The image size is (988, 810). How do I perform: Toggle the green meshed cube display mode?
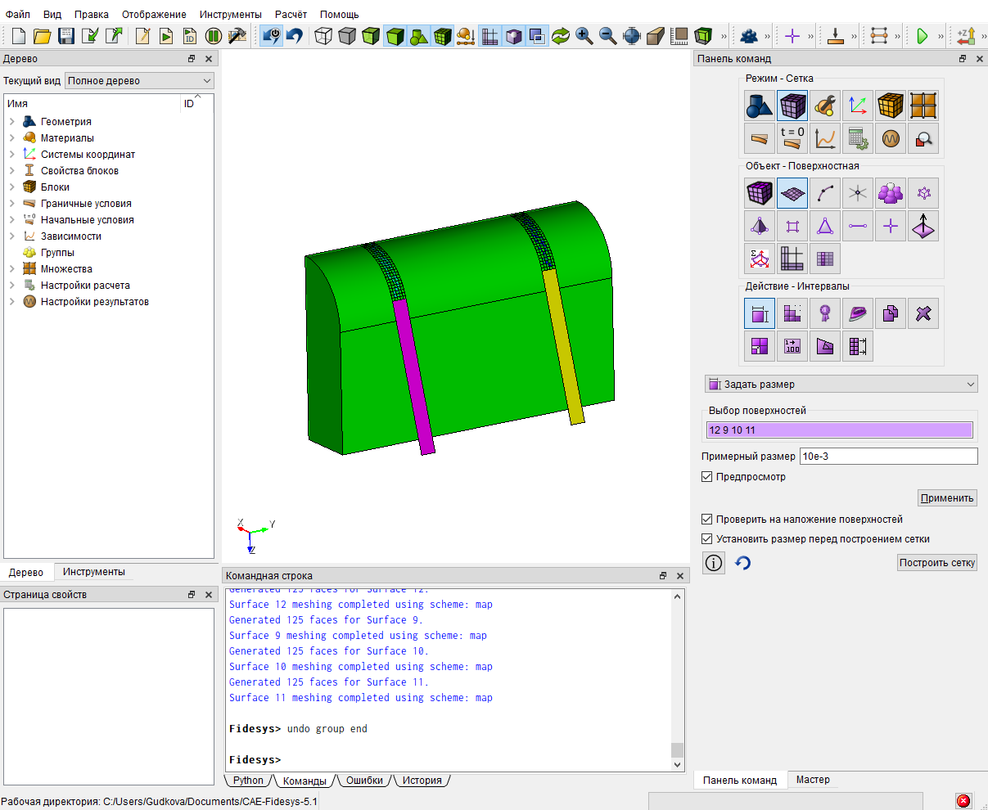(x=442, y=36)
